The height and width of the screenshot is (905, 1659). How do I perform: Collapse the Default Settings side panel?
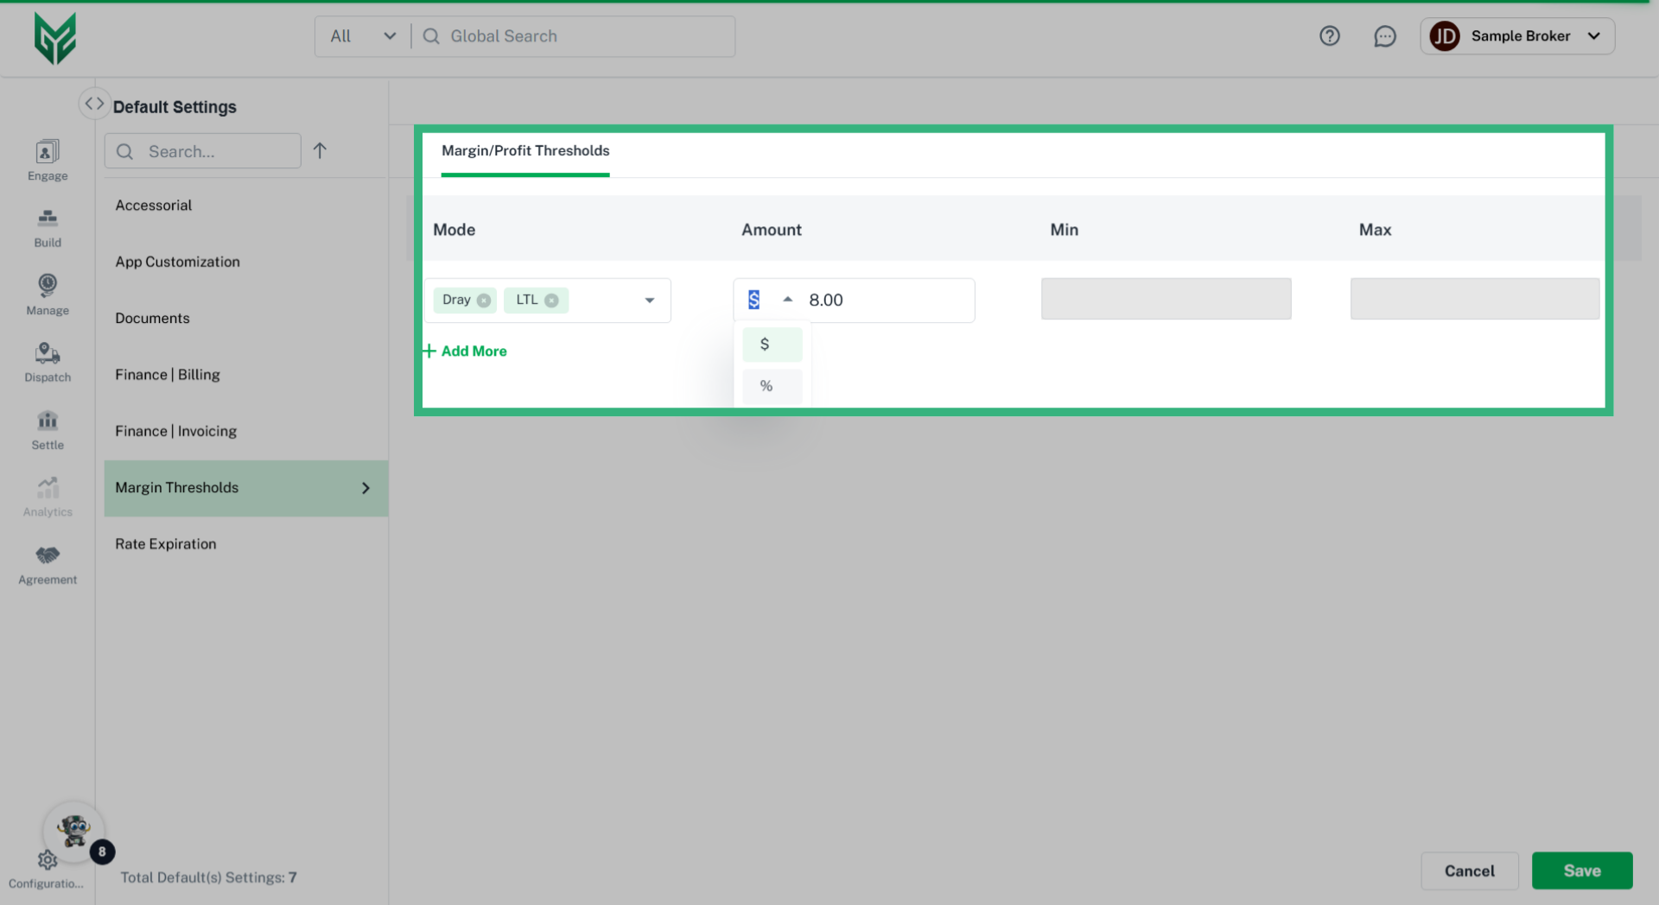click(94, 104)
